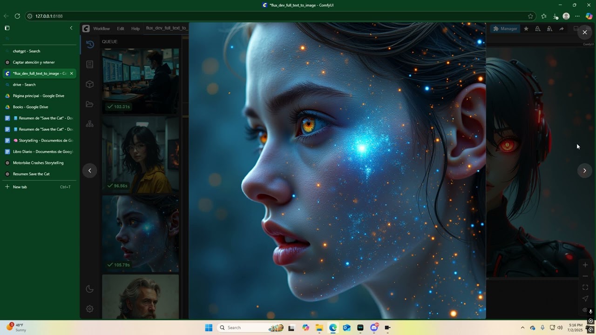596x335 pixels.
Task: Click the star favorites icon
Action: (x=526, y=28)
